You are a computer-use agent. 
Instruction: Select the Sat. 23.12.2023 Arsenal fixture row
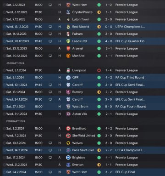click(x=83, y=49)
